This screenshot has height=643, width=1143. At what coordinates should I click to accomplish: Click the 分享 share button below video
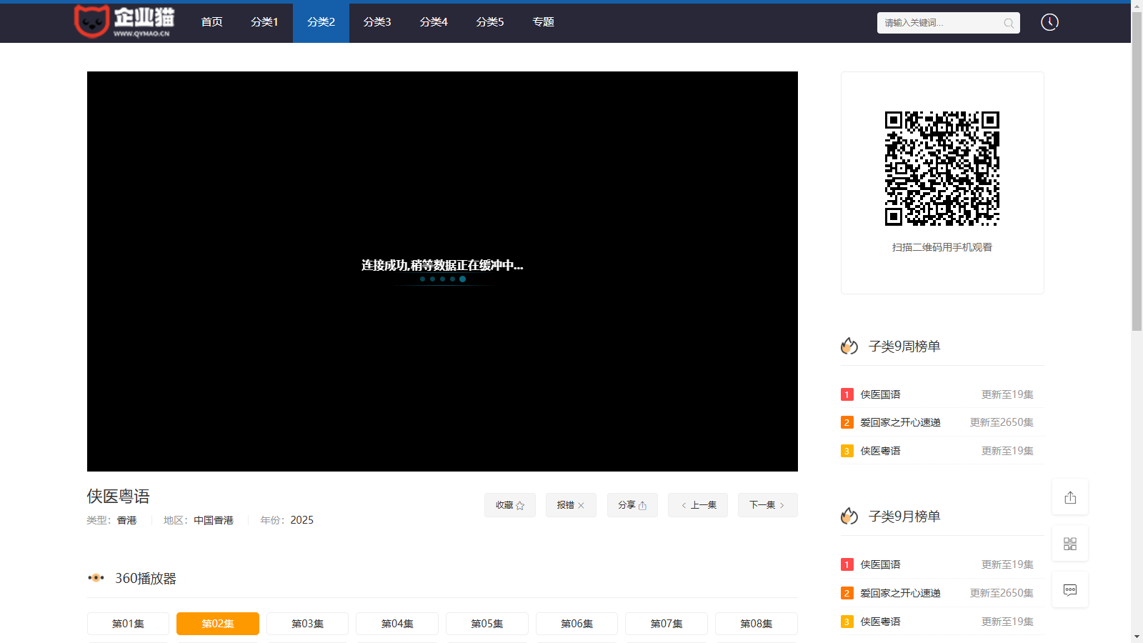(x=632, y=505)
